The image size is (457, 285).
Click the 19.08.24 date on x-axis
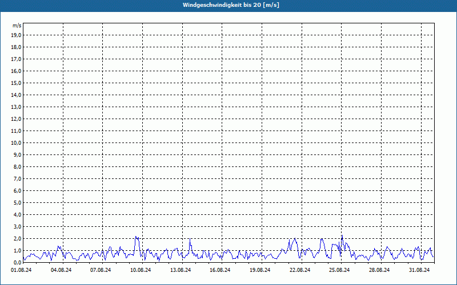tap(260, 270)
